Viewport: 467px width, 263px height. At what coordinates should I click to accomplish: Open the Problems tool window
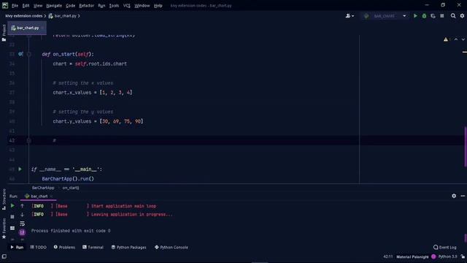pos(64,247)
